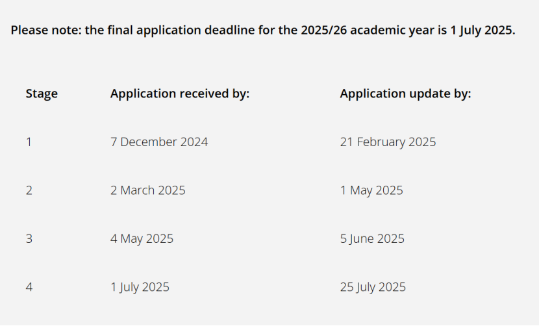539x326 pixels.
Task: Click the 1 May 2025 update date
Action: coord(371,190)
